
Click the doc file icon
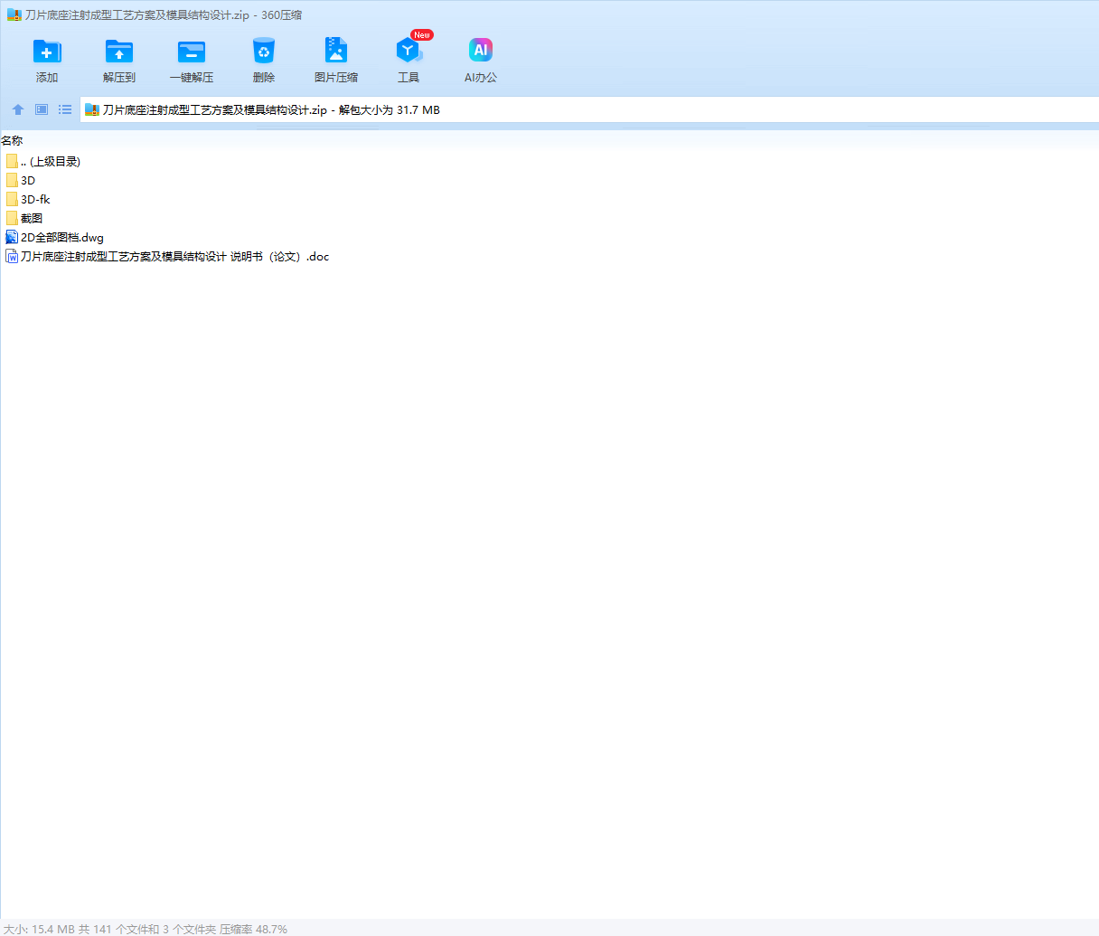pos(12,256)
